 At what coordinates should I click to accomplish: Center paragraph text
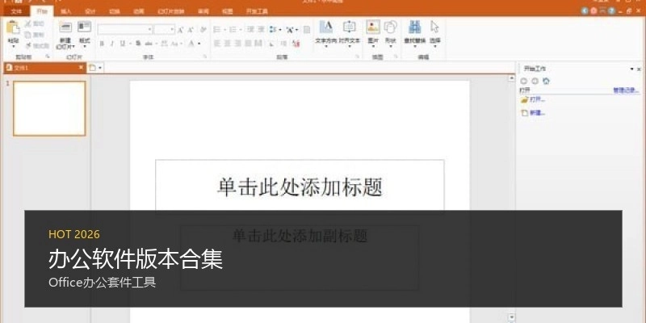[228, 44]
